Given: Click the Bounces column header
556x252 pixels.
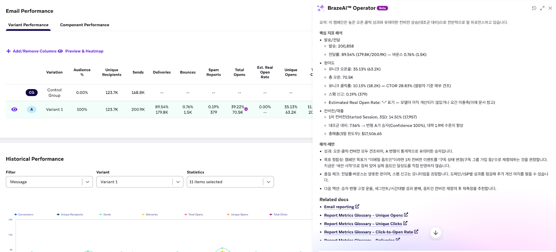Looking at the screenshot, I should tap(188, 72).
